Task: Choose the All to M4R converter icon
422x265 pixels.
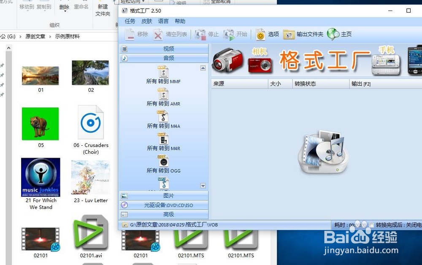Action: tap(163, 139)
